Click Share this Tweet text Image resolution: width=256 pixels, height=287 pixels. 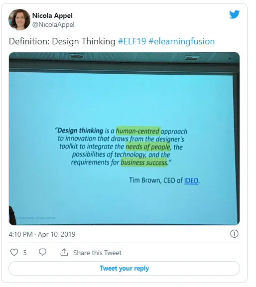[97, 253]
